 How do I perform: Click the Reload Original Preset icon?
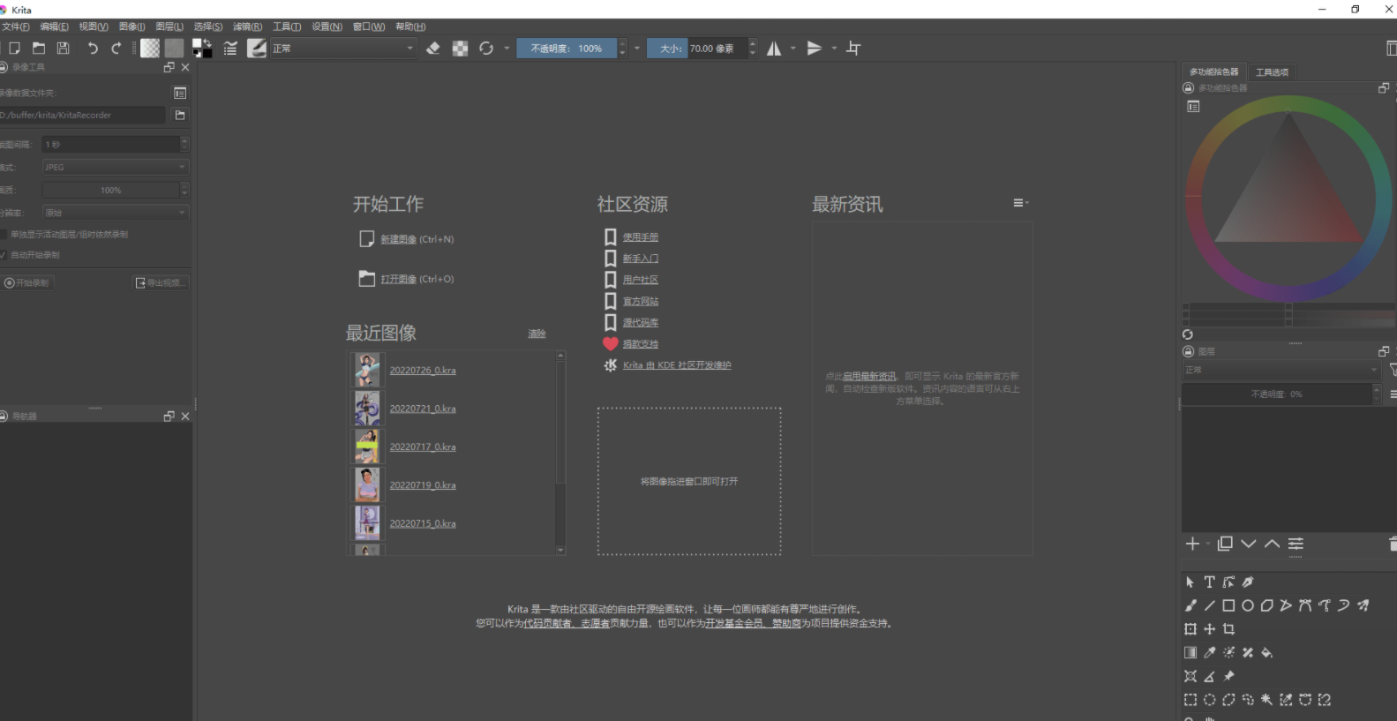coord(486,49)
